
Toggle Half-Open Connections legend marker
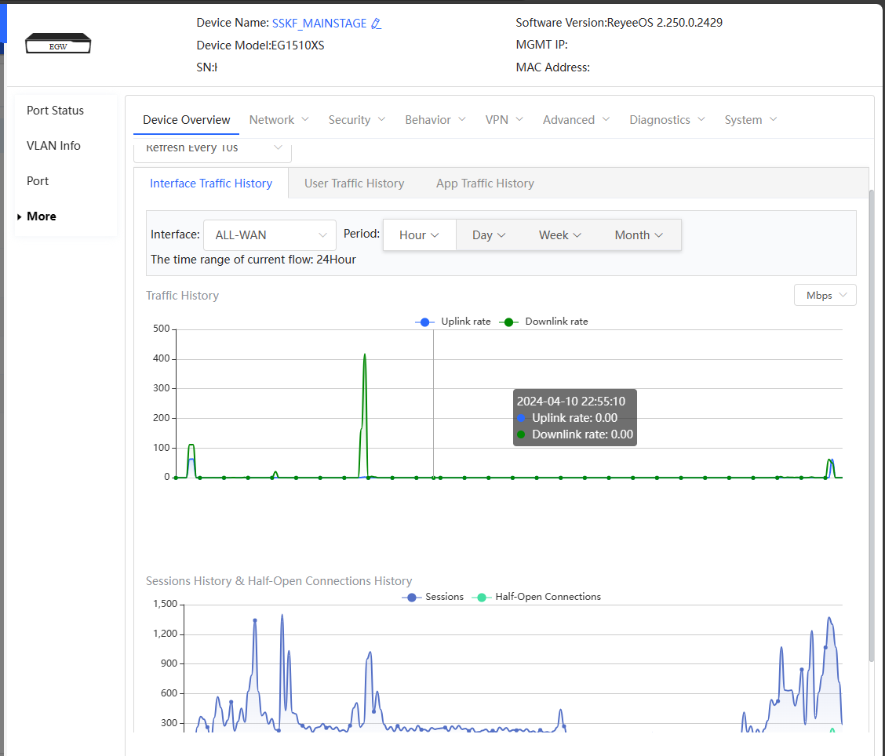[x=481, y=597]
